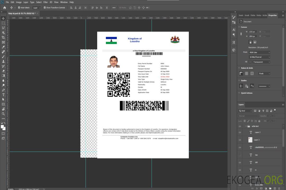Click the canvas fill color swatch
Screen dimensions: 286x190
coord(250,62)
